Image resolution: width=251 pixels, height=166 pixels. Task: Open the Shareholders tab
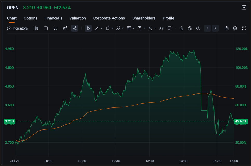[144, 18]
